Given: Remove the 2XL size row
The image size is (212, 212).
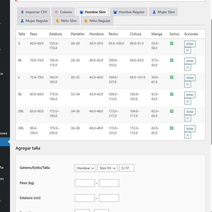Looking at the screenshot, I should pos(188,118).
